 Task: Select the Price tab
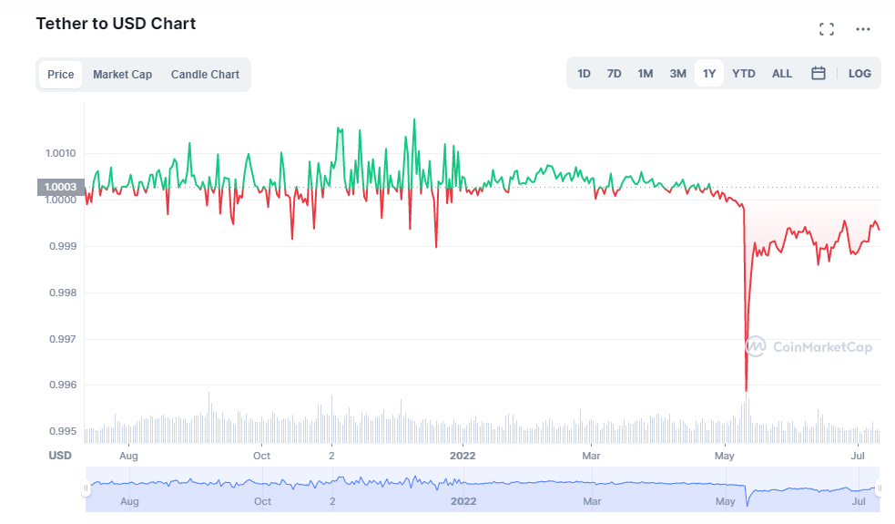(60, 75)
